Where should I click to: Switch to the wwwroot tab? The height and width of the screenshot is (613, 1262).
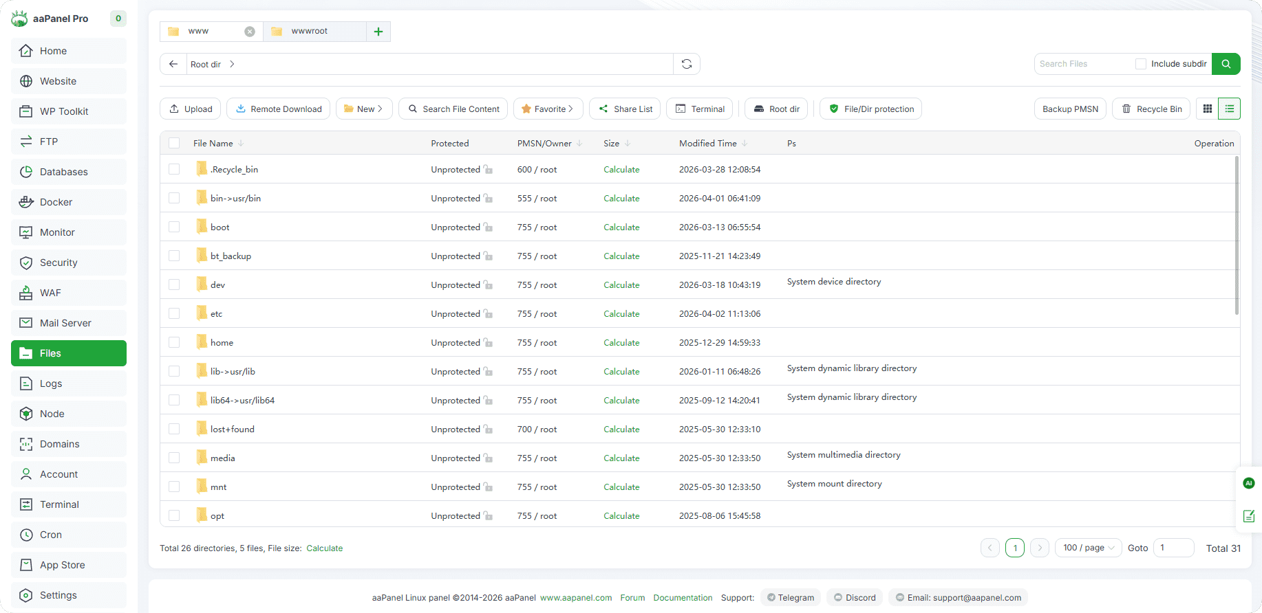pyautogui.click(x=310, y=32)
